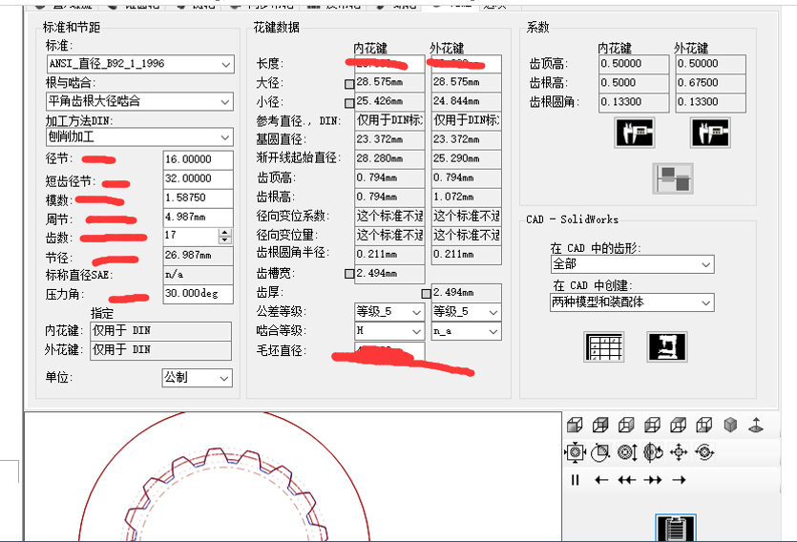Select the bottom-face shaded cube view
The image size is (797, 542).
click(704, 425)
